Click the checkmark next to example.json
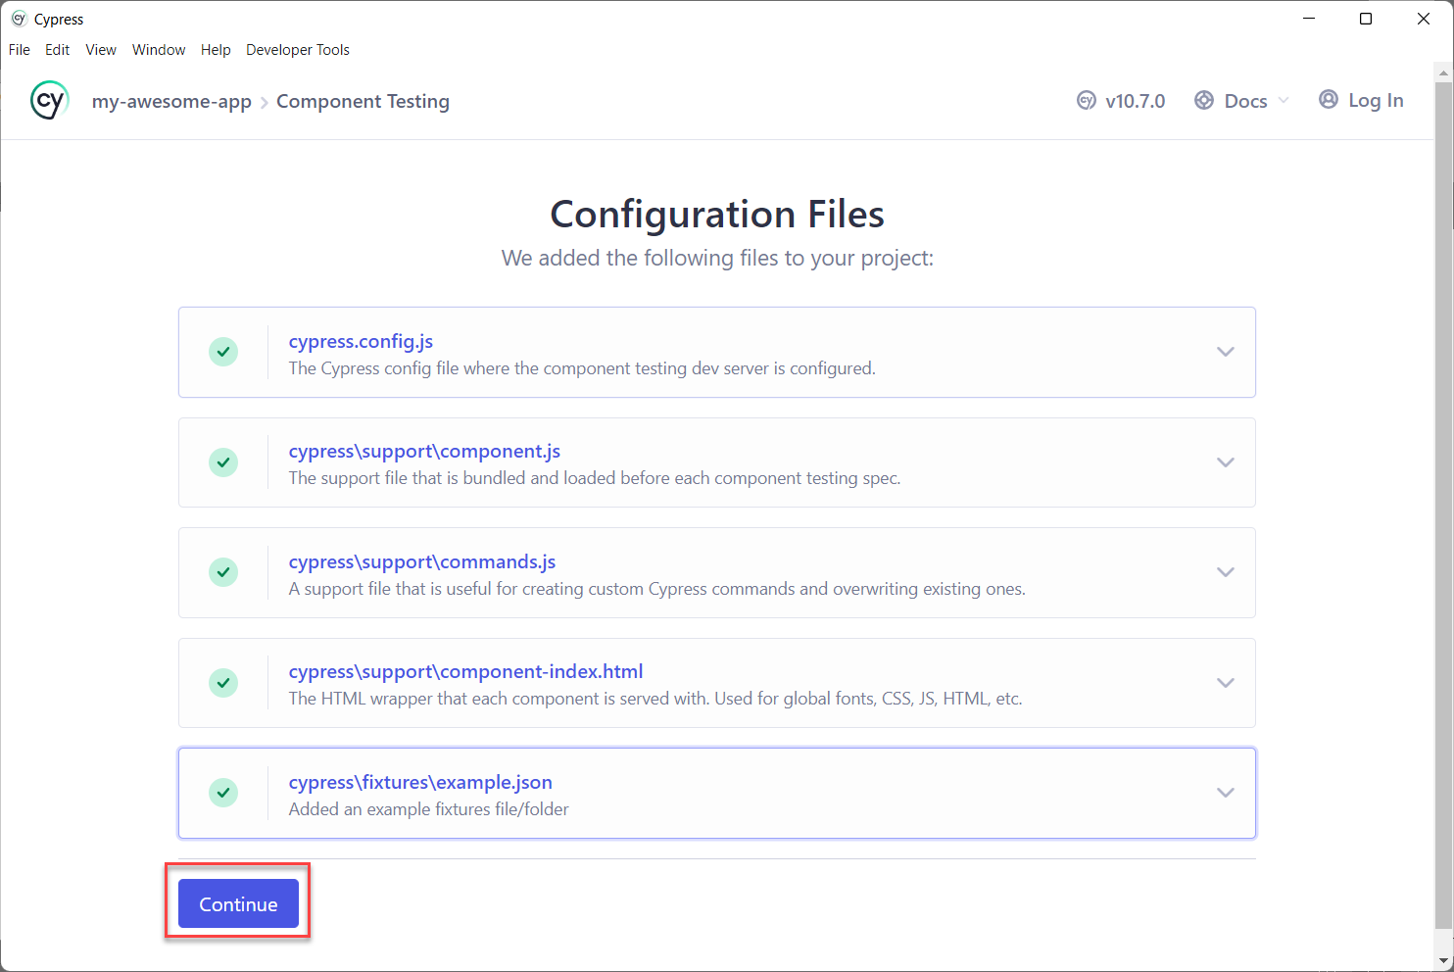This screenshot has height=972, width=1454. (223, 793)
